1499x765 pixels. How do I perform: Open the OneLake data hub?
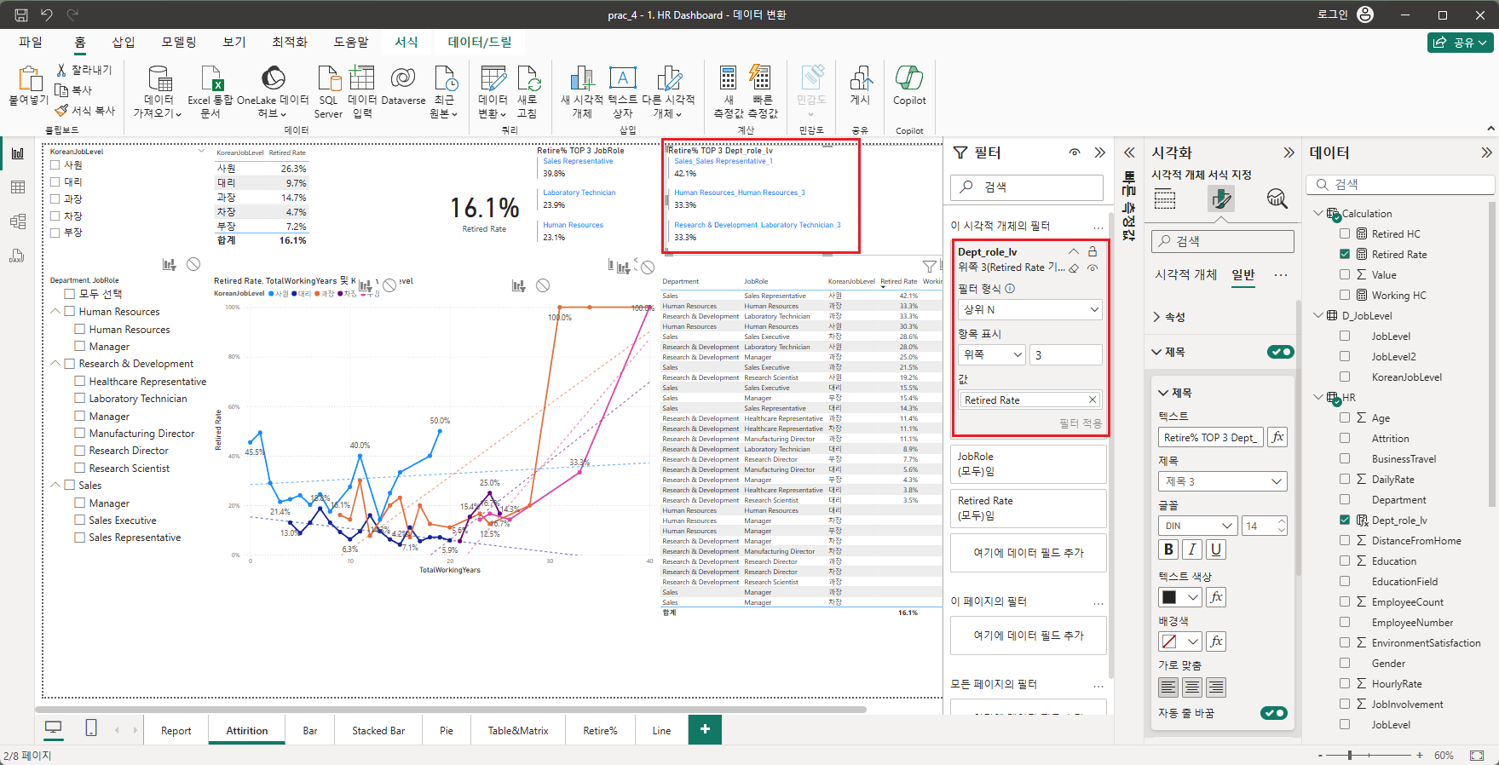[273, 91]
